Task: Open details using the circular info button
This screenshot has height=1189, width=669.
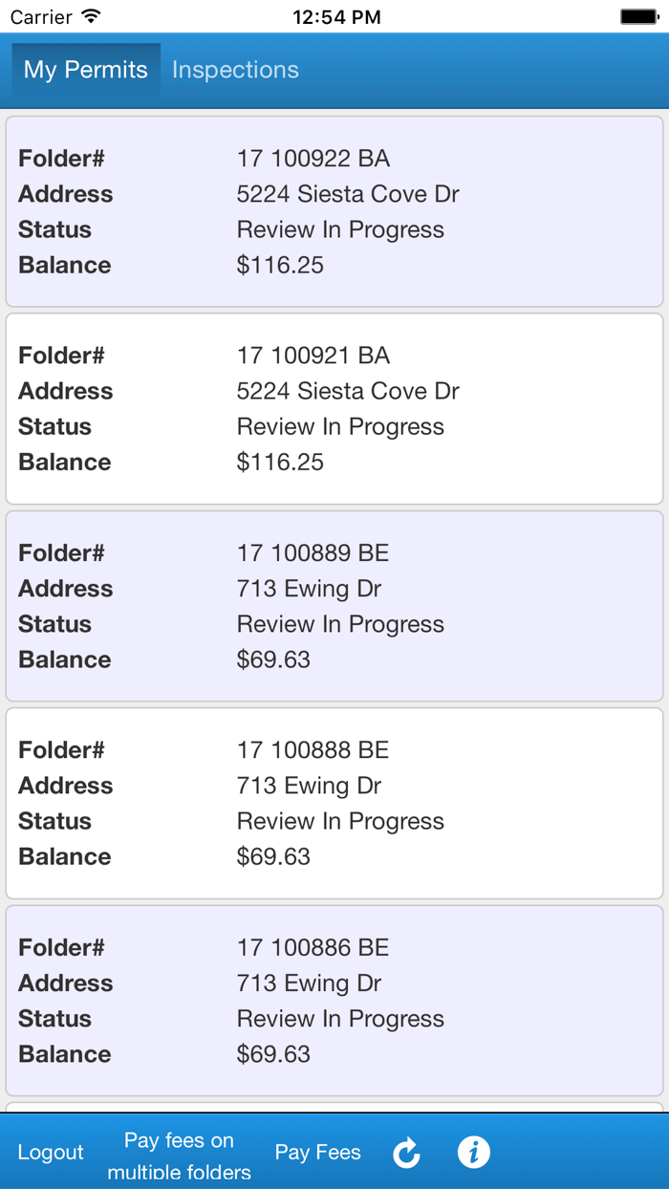Action: [474, 1153]
